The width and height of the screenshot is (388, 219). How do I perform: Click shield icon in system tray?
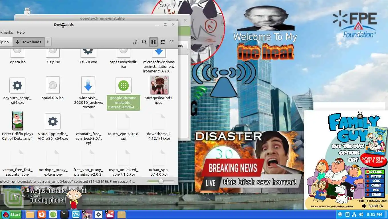point(340,214)
